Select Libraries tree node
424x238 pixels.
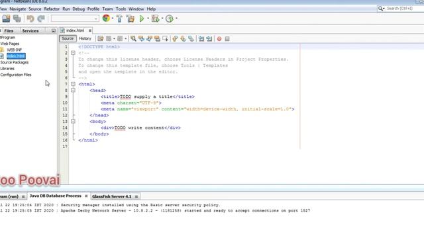click(7, 69)
